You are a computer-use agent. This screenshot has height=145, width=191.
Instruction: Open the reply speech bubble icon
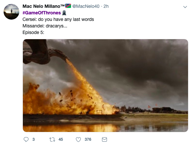26,139
